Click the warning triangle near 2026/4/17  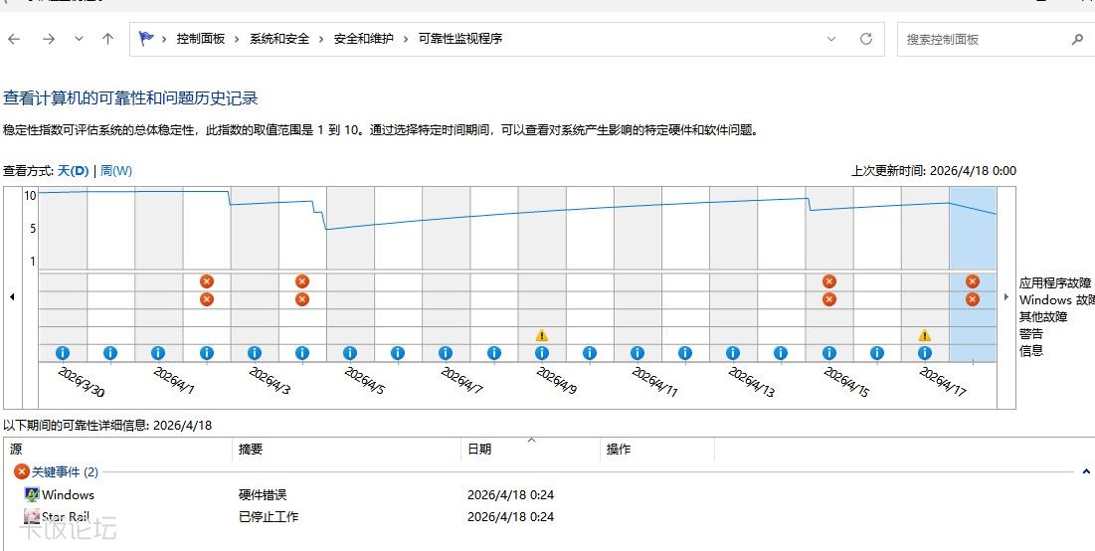point(924,335)
